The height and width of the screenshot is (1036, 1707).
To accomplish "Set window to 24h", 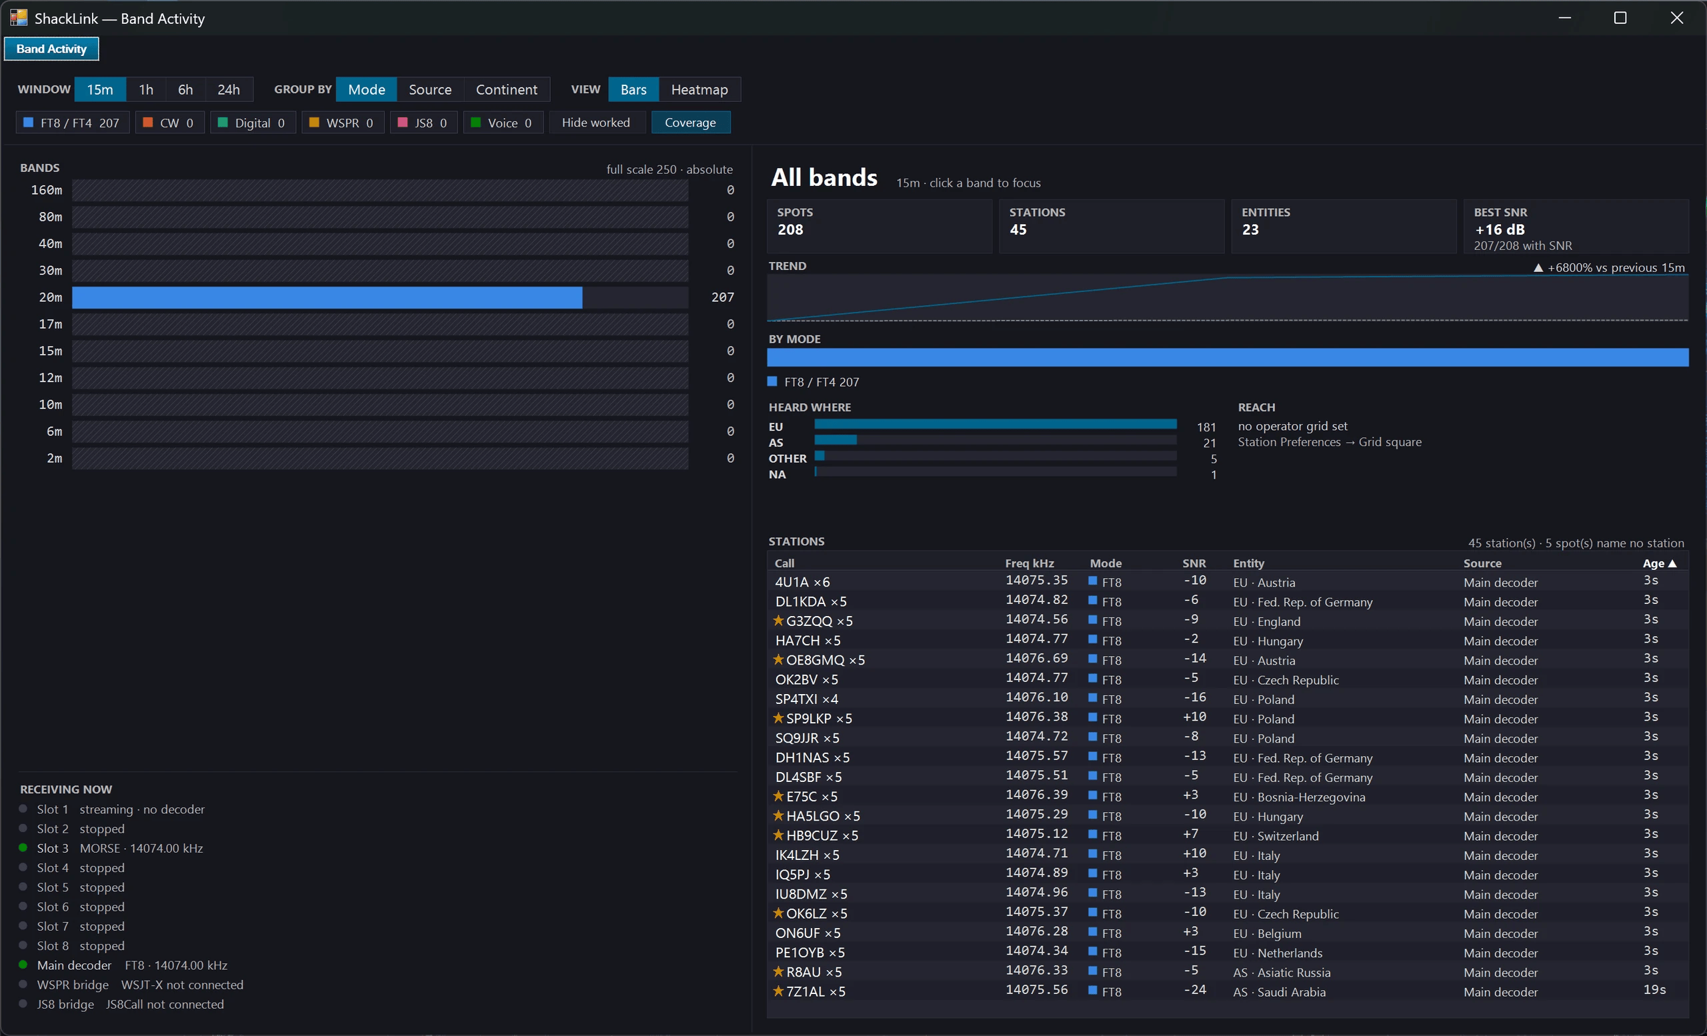I will [x=229, y=89].
